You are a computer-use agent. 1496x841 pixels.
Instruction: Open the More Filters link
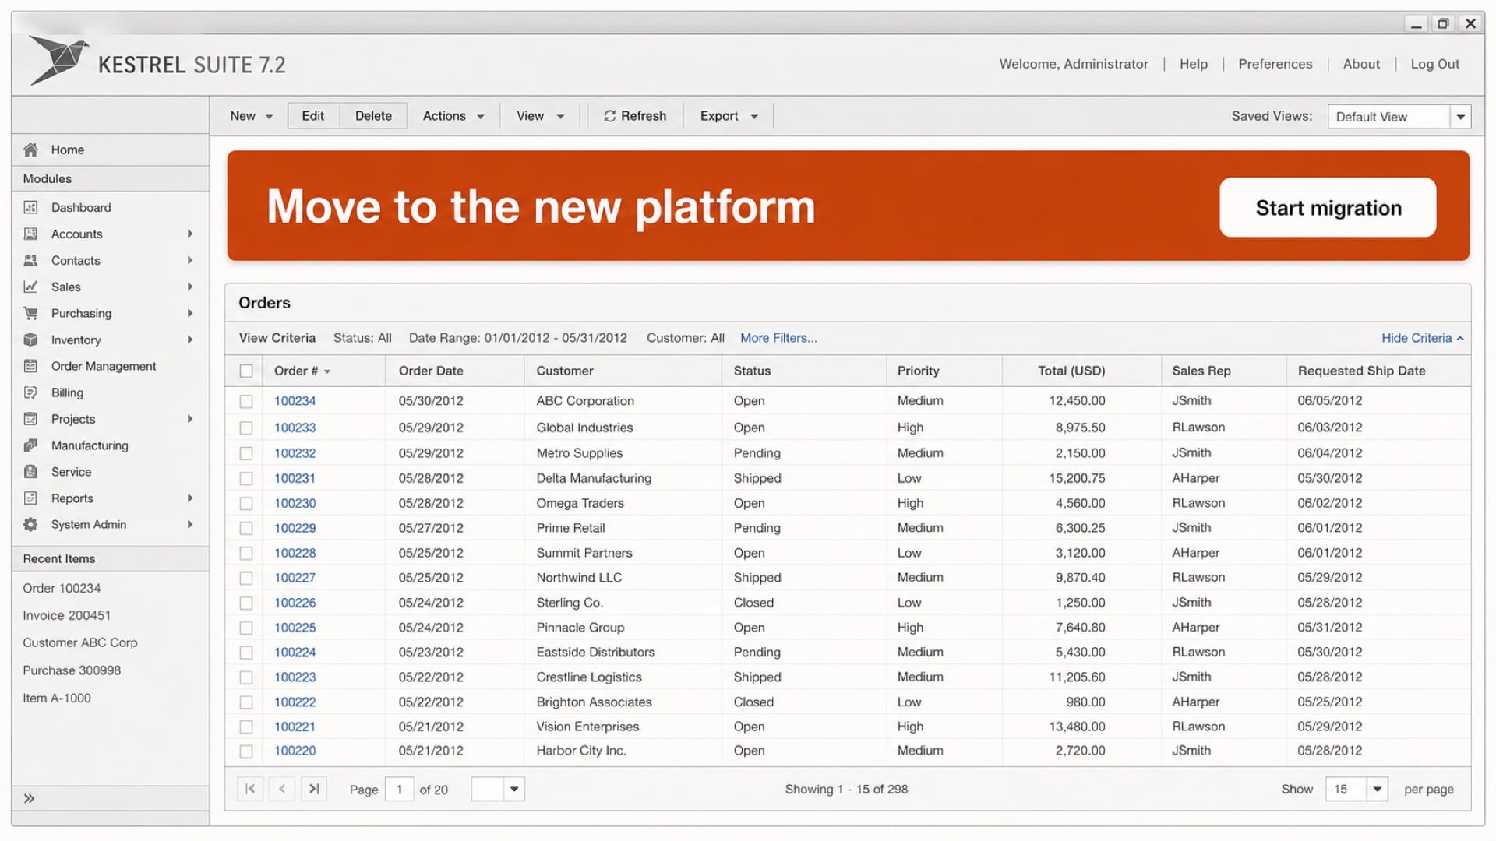778,338
